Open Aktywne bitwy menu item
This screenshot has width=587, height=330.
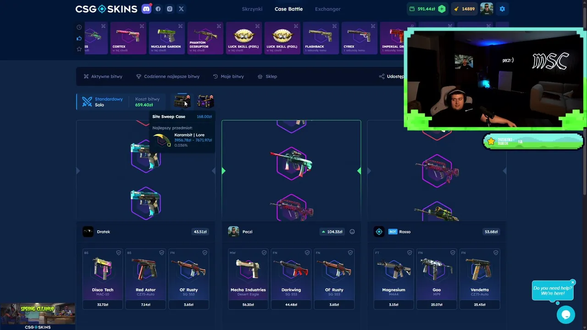pyautogui.click(x=103, y=77)
